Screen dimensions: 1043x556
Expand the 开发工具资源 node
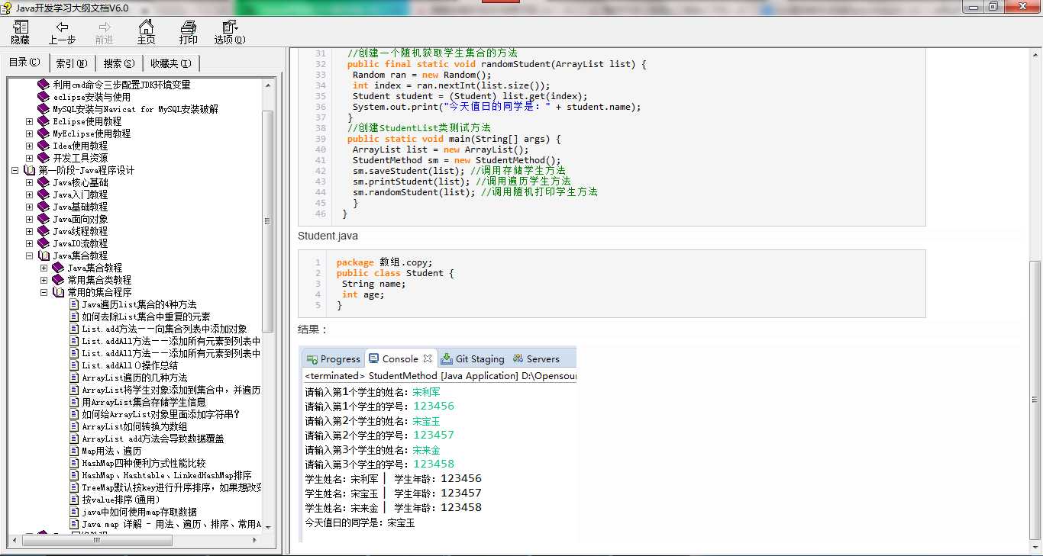tap(30, 158)
